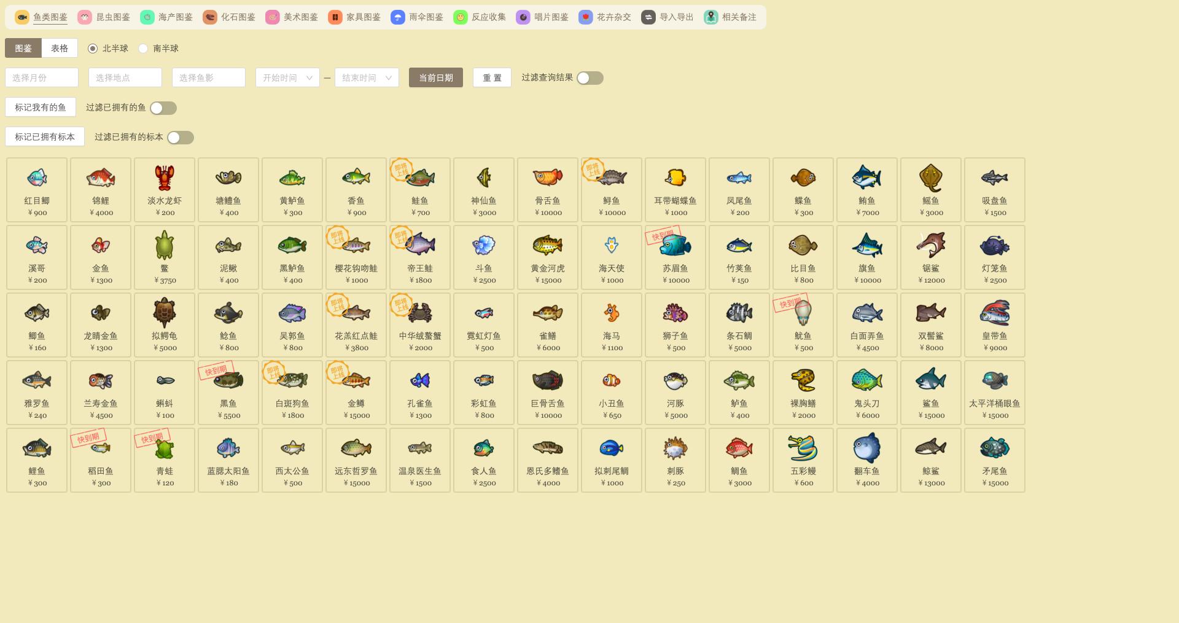Select the 鲨鱼 shark icon
Screen dimensions: 1179x623
pos(931,380)
